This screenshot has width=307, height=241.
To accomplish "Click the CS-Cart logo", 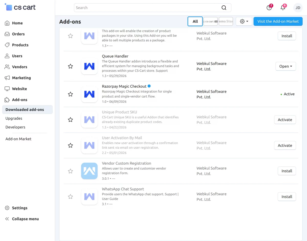I will pos(20,7).
